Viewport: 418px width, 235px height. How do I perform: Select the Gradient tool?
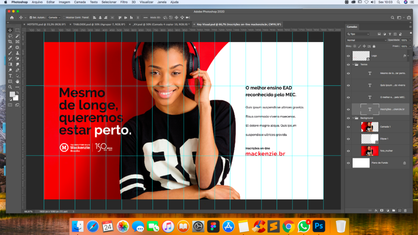coord(10,64)
